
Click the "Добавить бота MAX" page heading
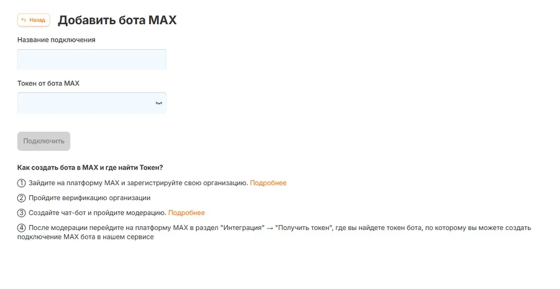(x=117, y=20)
